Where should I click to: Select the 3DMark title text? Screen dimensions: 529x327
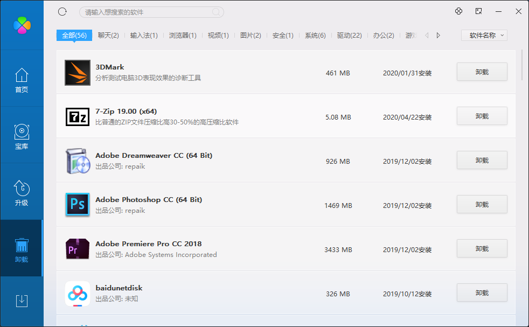coord(110,67)
